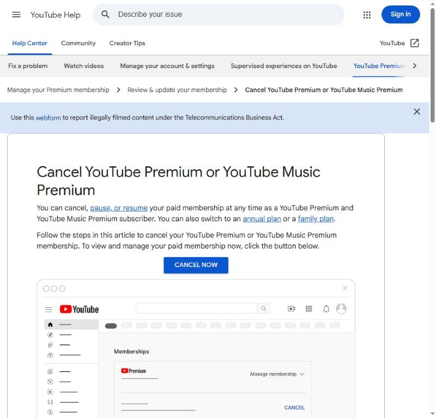The height and width of the screenshot is (418, 436).
Task: Click the Memberships heading in illustration
Action: coord(131,352)
